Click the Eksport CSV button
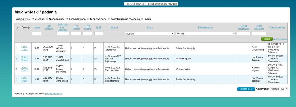 coord(246,89)
